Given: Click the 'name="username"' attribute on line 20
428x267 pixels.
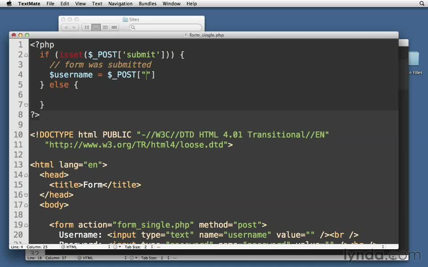Looking at the screenshot, I should tap(235, 235).
